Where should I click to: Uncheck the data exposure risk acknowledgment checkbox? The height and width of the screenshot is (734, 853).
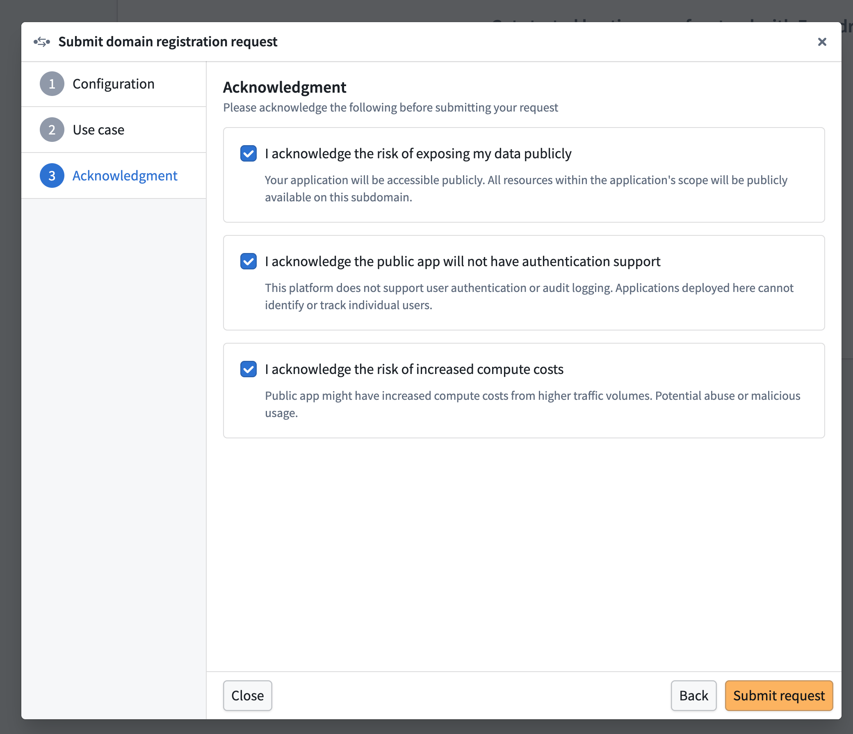[248, 153]
